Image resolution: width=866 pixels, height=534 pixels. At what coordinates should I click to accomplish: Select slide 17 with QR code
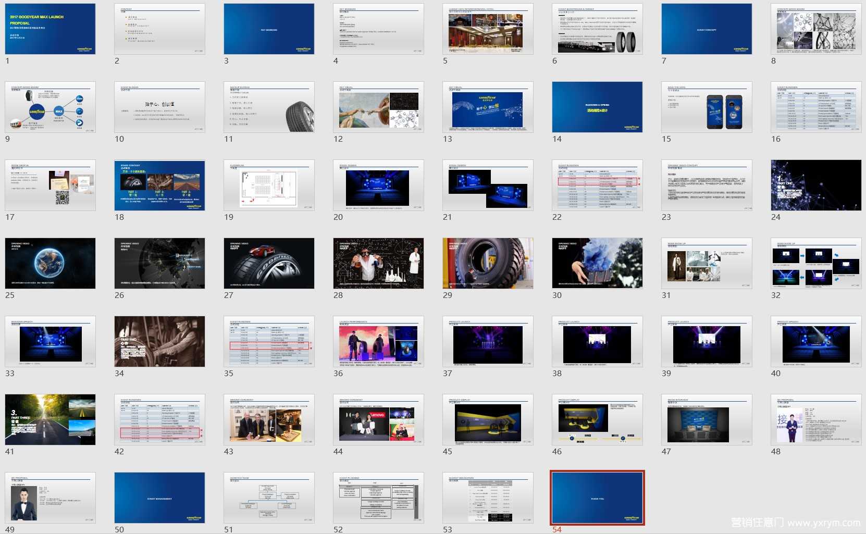point(50,185)
